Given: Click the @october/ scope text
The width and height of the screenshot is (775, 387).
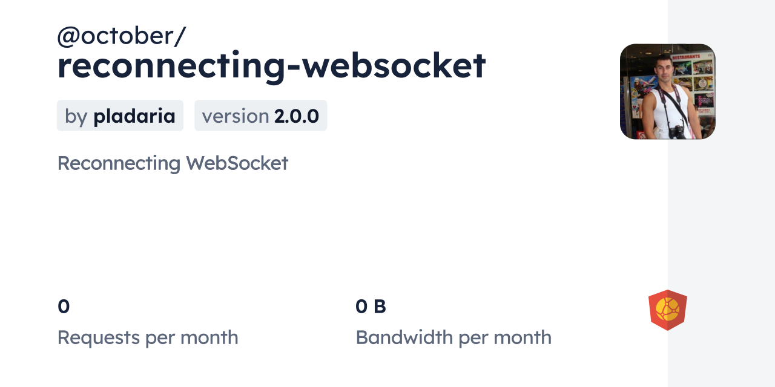Looking at the screenshot, I should click(121, 36).
